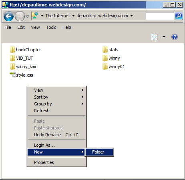
Task: Select the style.css file icon
Action: coord(13,75)
